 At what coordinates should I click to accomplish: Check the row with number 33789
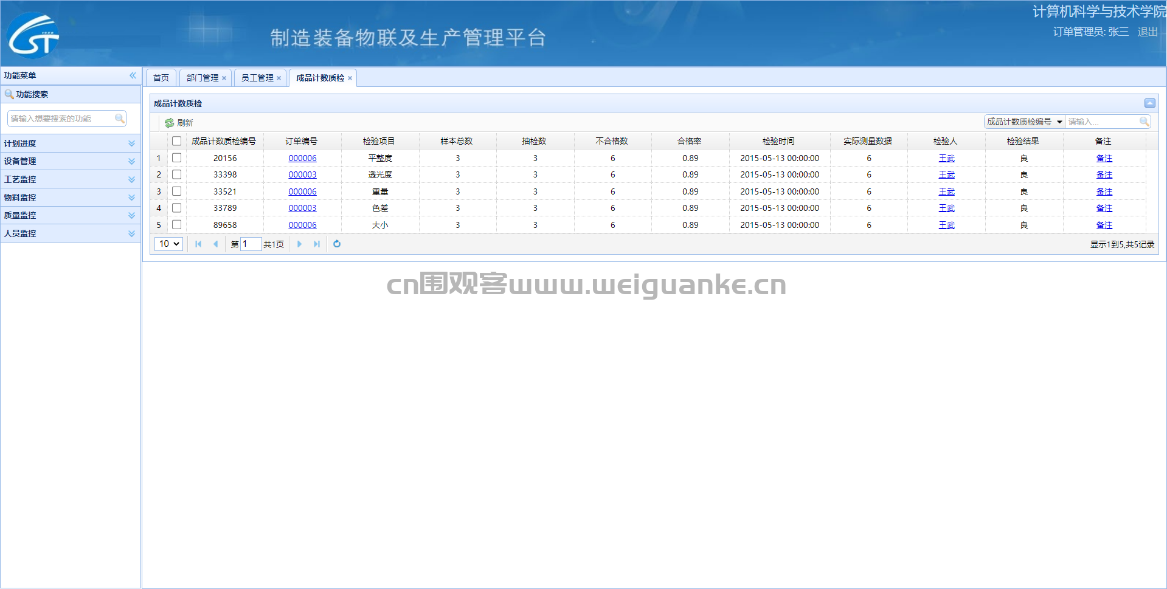[177, 208]
